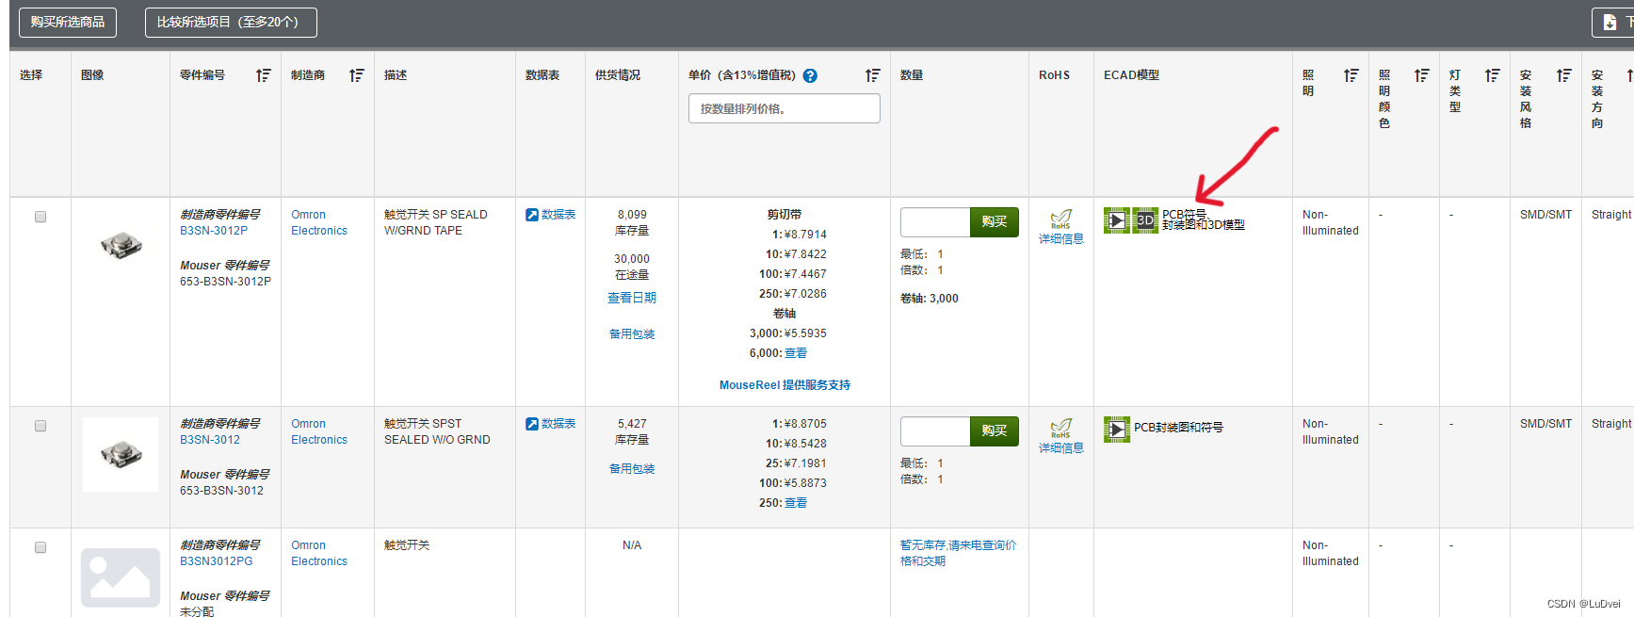Click 备用包装 link in B3SN-3012P row
The height and width of the screenshot is (617, 1634).
pos(632,334)
